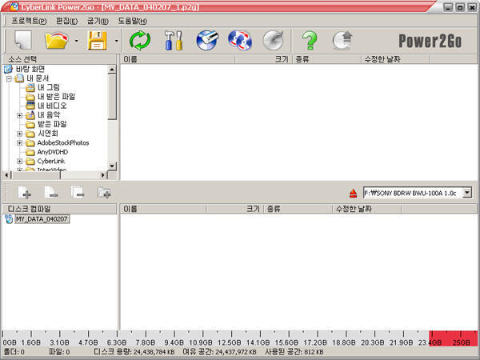Sort compilation by 수정한 날짜 column
The image size is (480, 360).
pyautogui.click(x=366, y=209)
